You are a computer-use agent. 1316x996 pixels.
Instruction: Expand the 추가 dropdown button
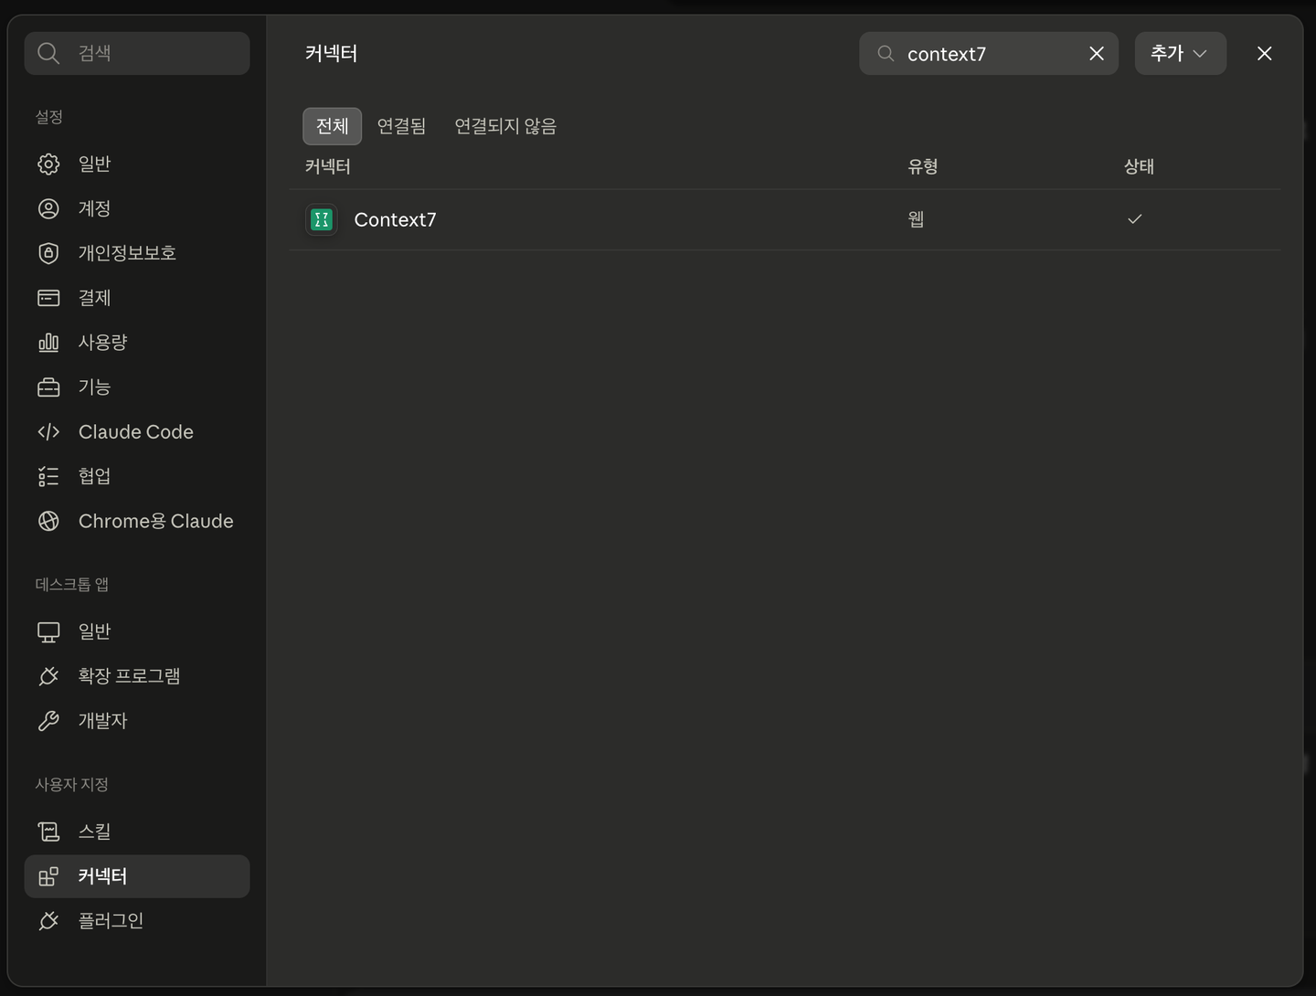(x=1181, y=53)
